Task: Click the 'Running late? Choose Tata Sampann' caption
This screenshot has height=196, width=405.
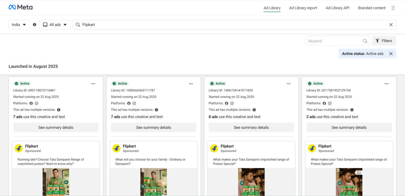Action: point(51,161)
